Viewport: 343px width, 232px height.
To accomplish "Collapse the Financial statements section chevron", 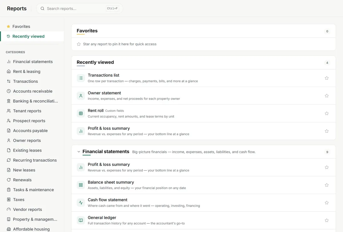I will tap(79, 152).
